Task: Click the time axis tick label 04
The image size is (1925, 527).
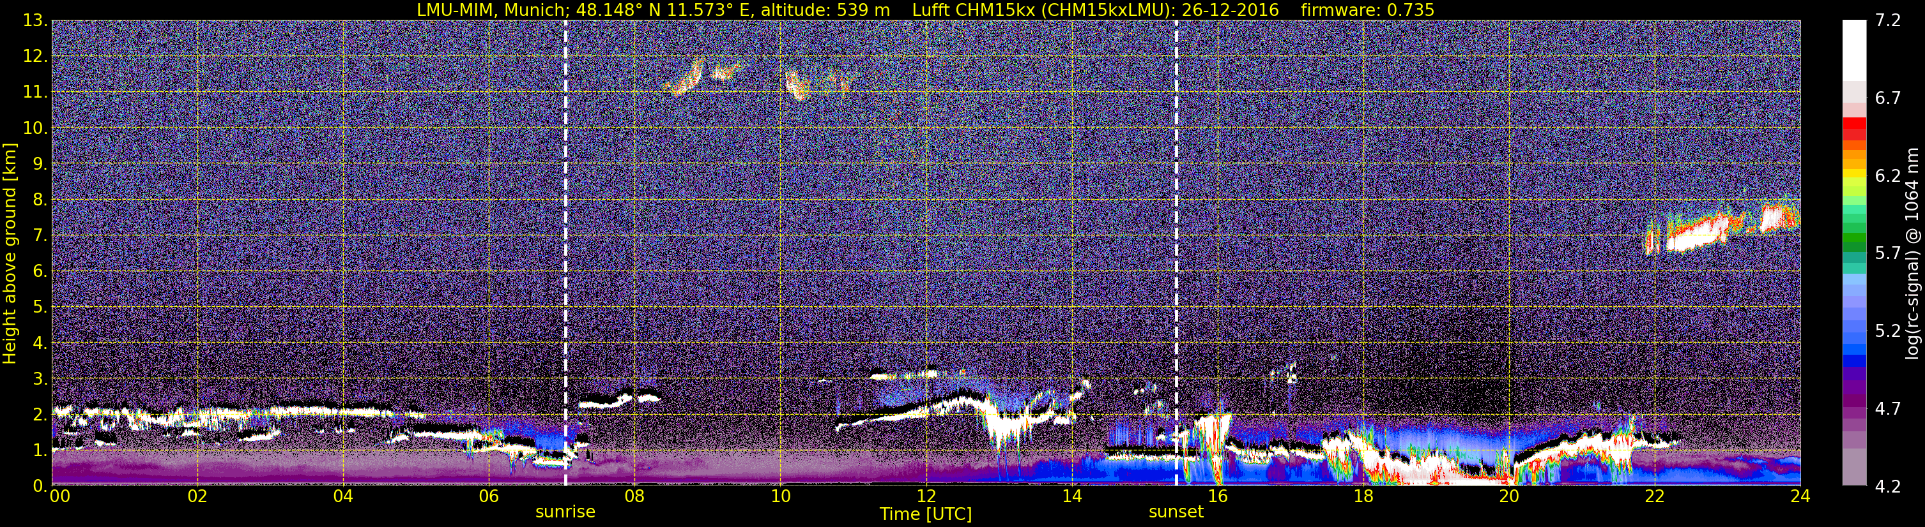Action: coord(343,497)
